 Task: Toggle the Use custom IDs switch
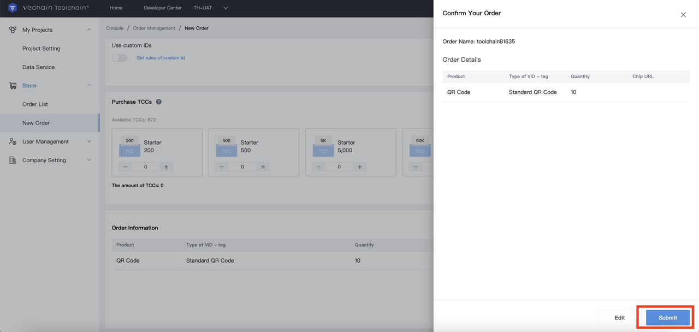120,57
